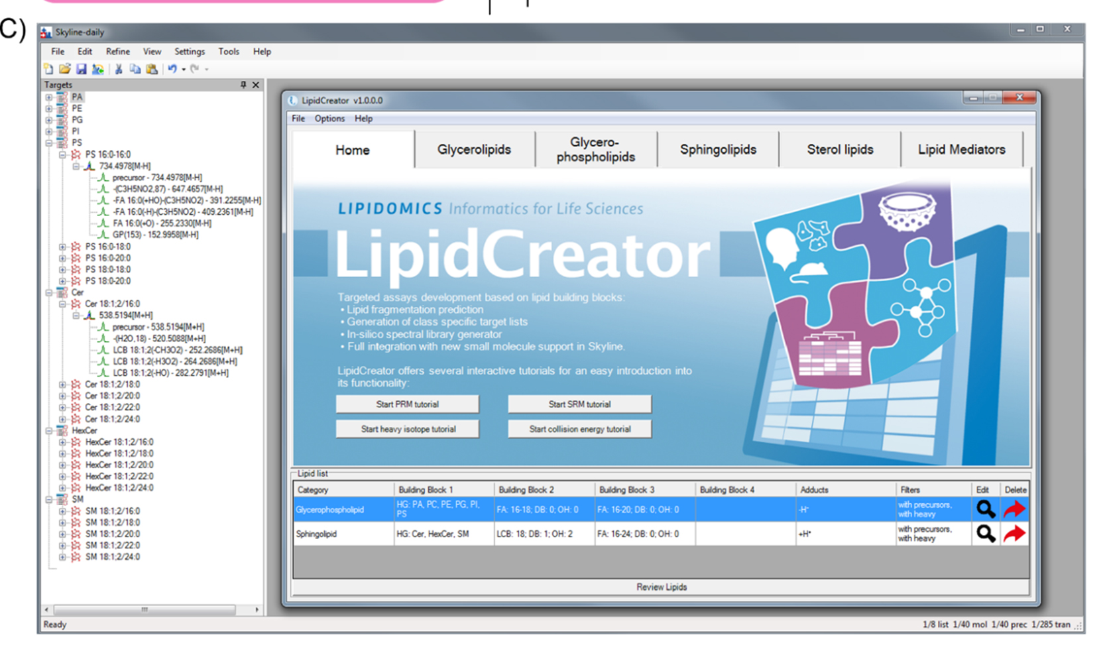Click the peak icon beside 538.5194[M+H]
This screenshot has height=663, width=1105.
coord(89,316)
